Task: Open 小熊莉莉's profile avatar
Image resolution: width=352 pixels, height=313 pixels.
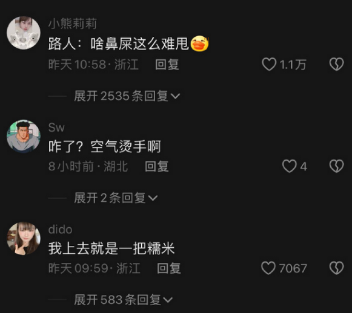Action: pos(24,33)
